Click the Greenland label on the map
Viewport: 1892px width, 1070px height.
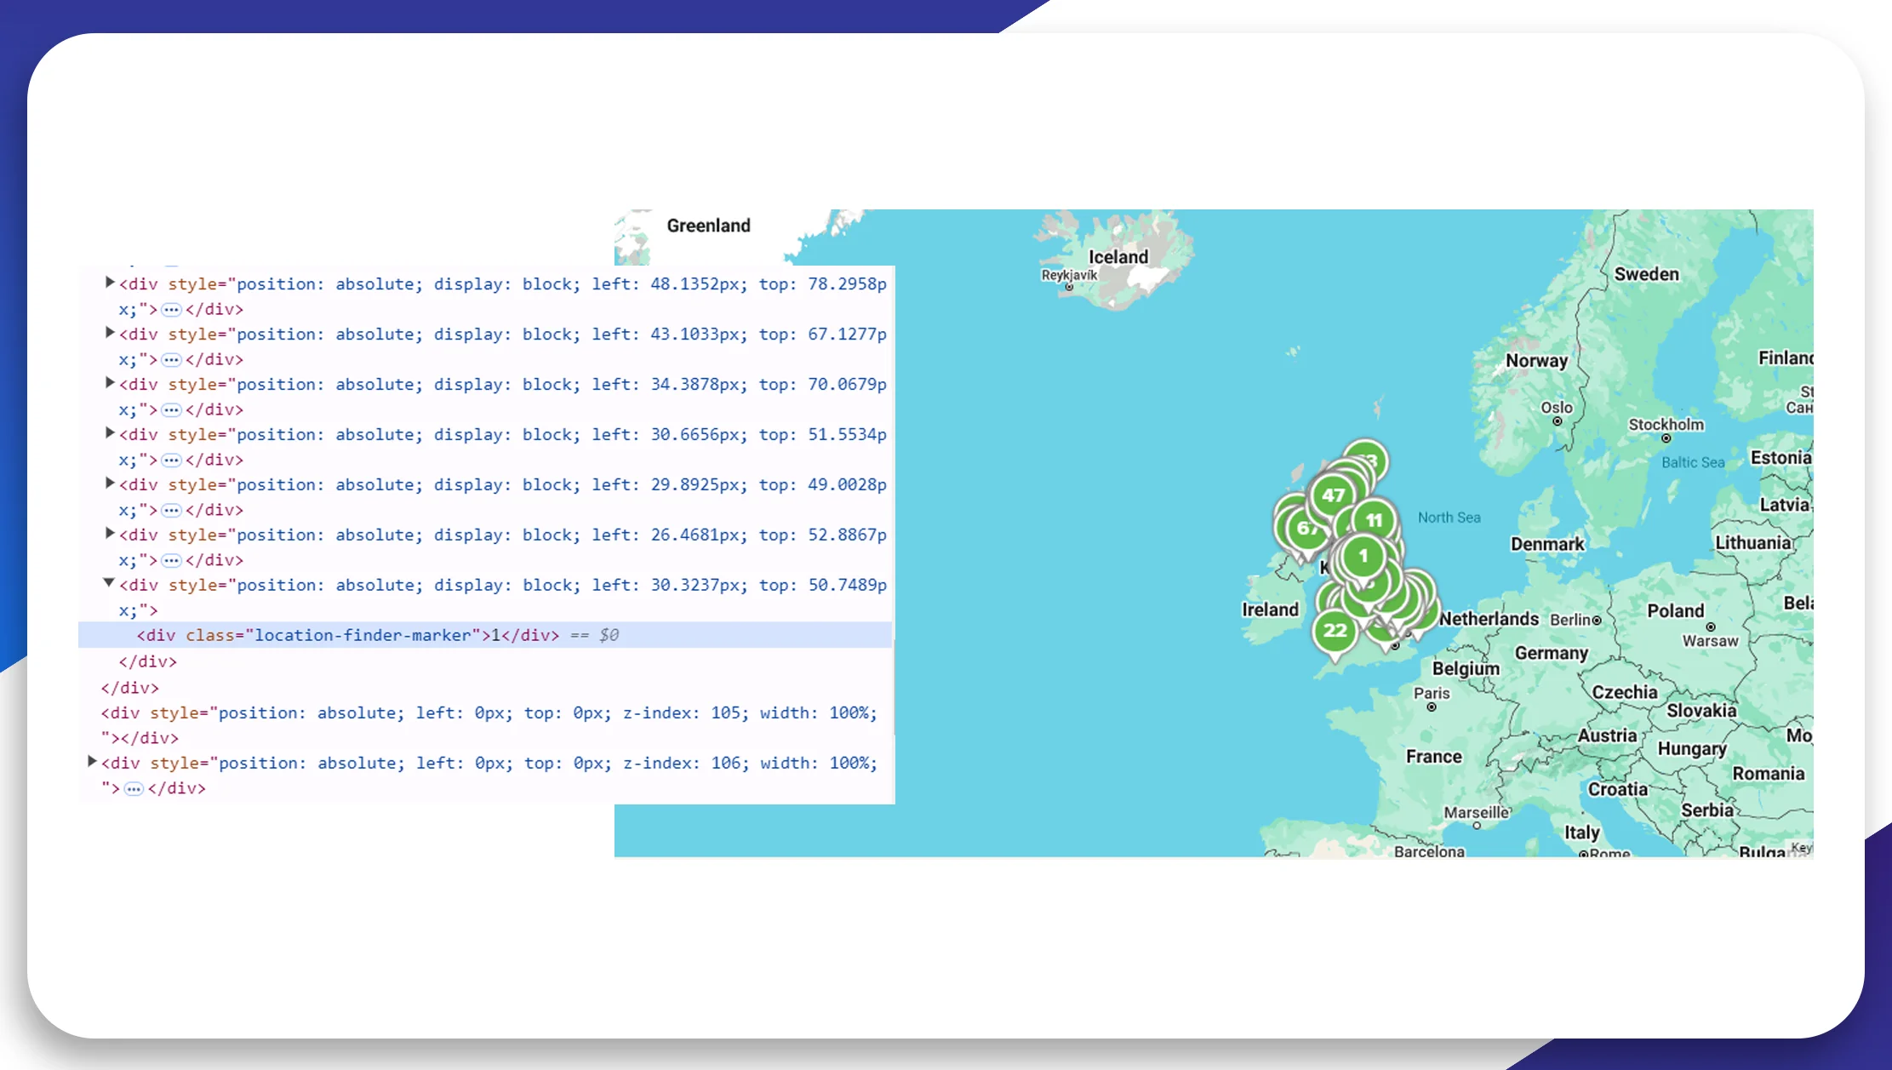pos(708,226)
